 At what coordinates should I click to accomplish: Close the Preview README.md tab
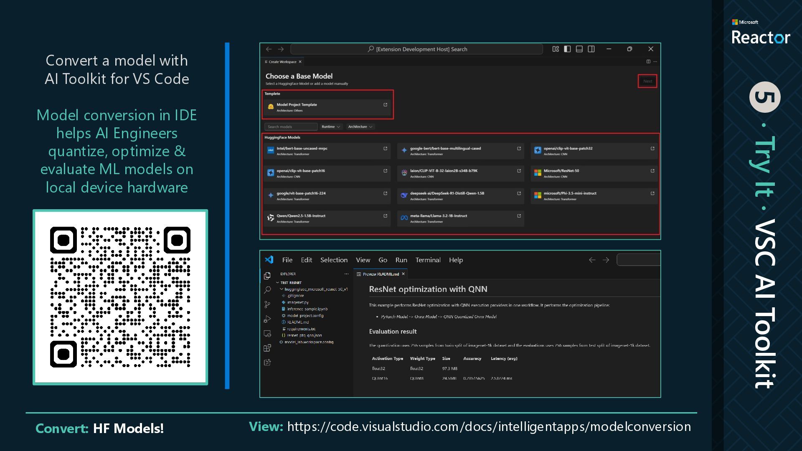pos(403,274)
